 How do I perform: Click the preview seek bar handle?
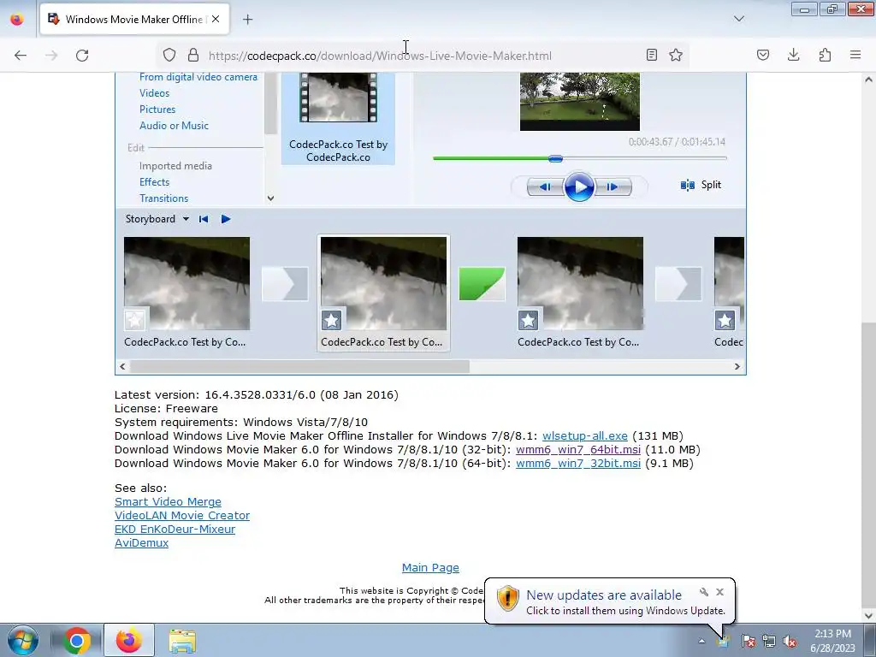pyautogui.click(x=555, y=158)
